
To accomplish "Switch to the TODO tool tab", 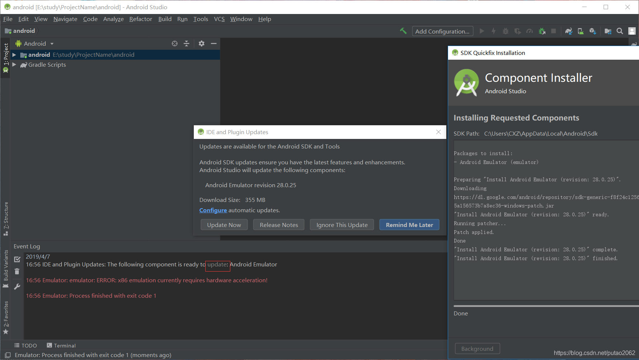I will pos(26,346).
